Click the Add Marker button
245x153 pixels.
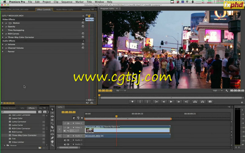click(x=132, y=102)
